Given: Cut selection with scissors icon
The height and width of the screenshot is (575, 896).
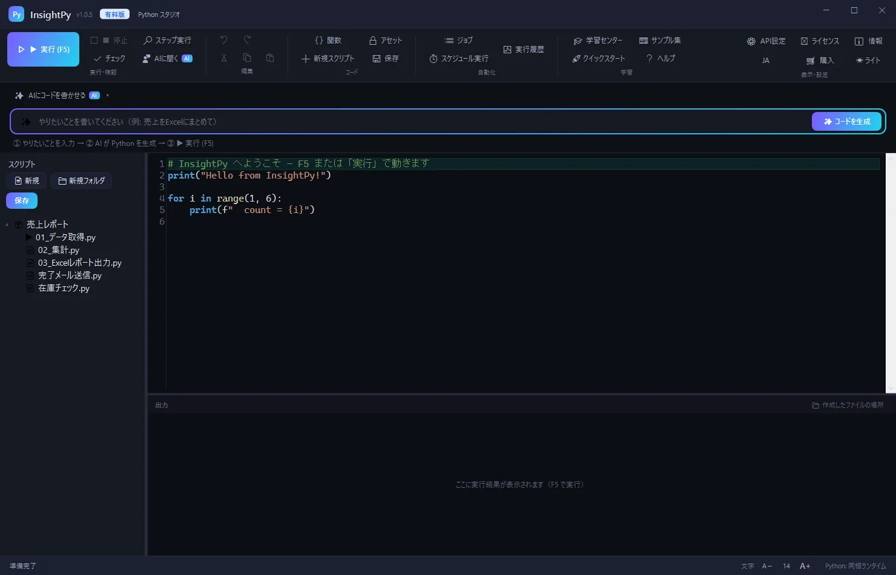Looking at the screenshot, I should (224, 58).
